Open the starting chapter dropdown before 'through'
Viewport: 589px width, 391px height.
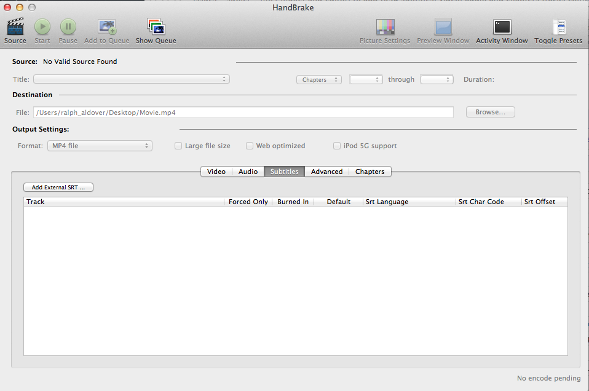tap(366, 80)
